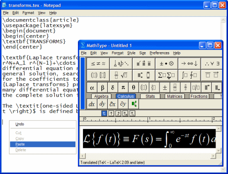The height and width of the screenshot is (174, 228).
Task: Click MathType horizontal scroll right arrow
Action: point(213,156)
